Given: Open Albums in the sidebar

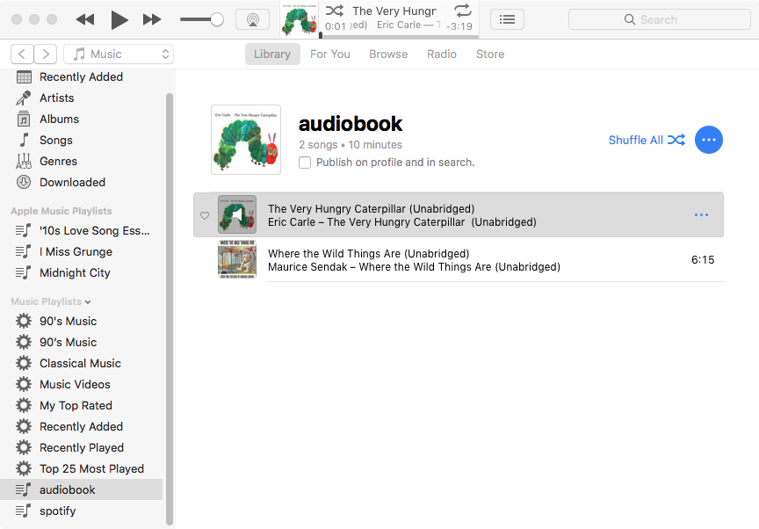Looking at the screenshot, I should pyautogui.click(x=82, y=119).
